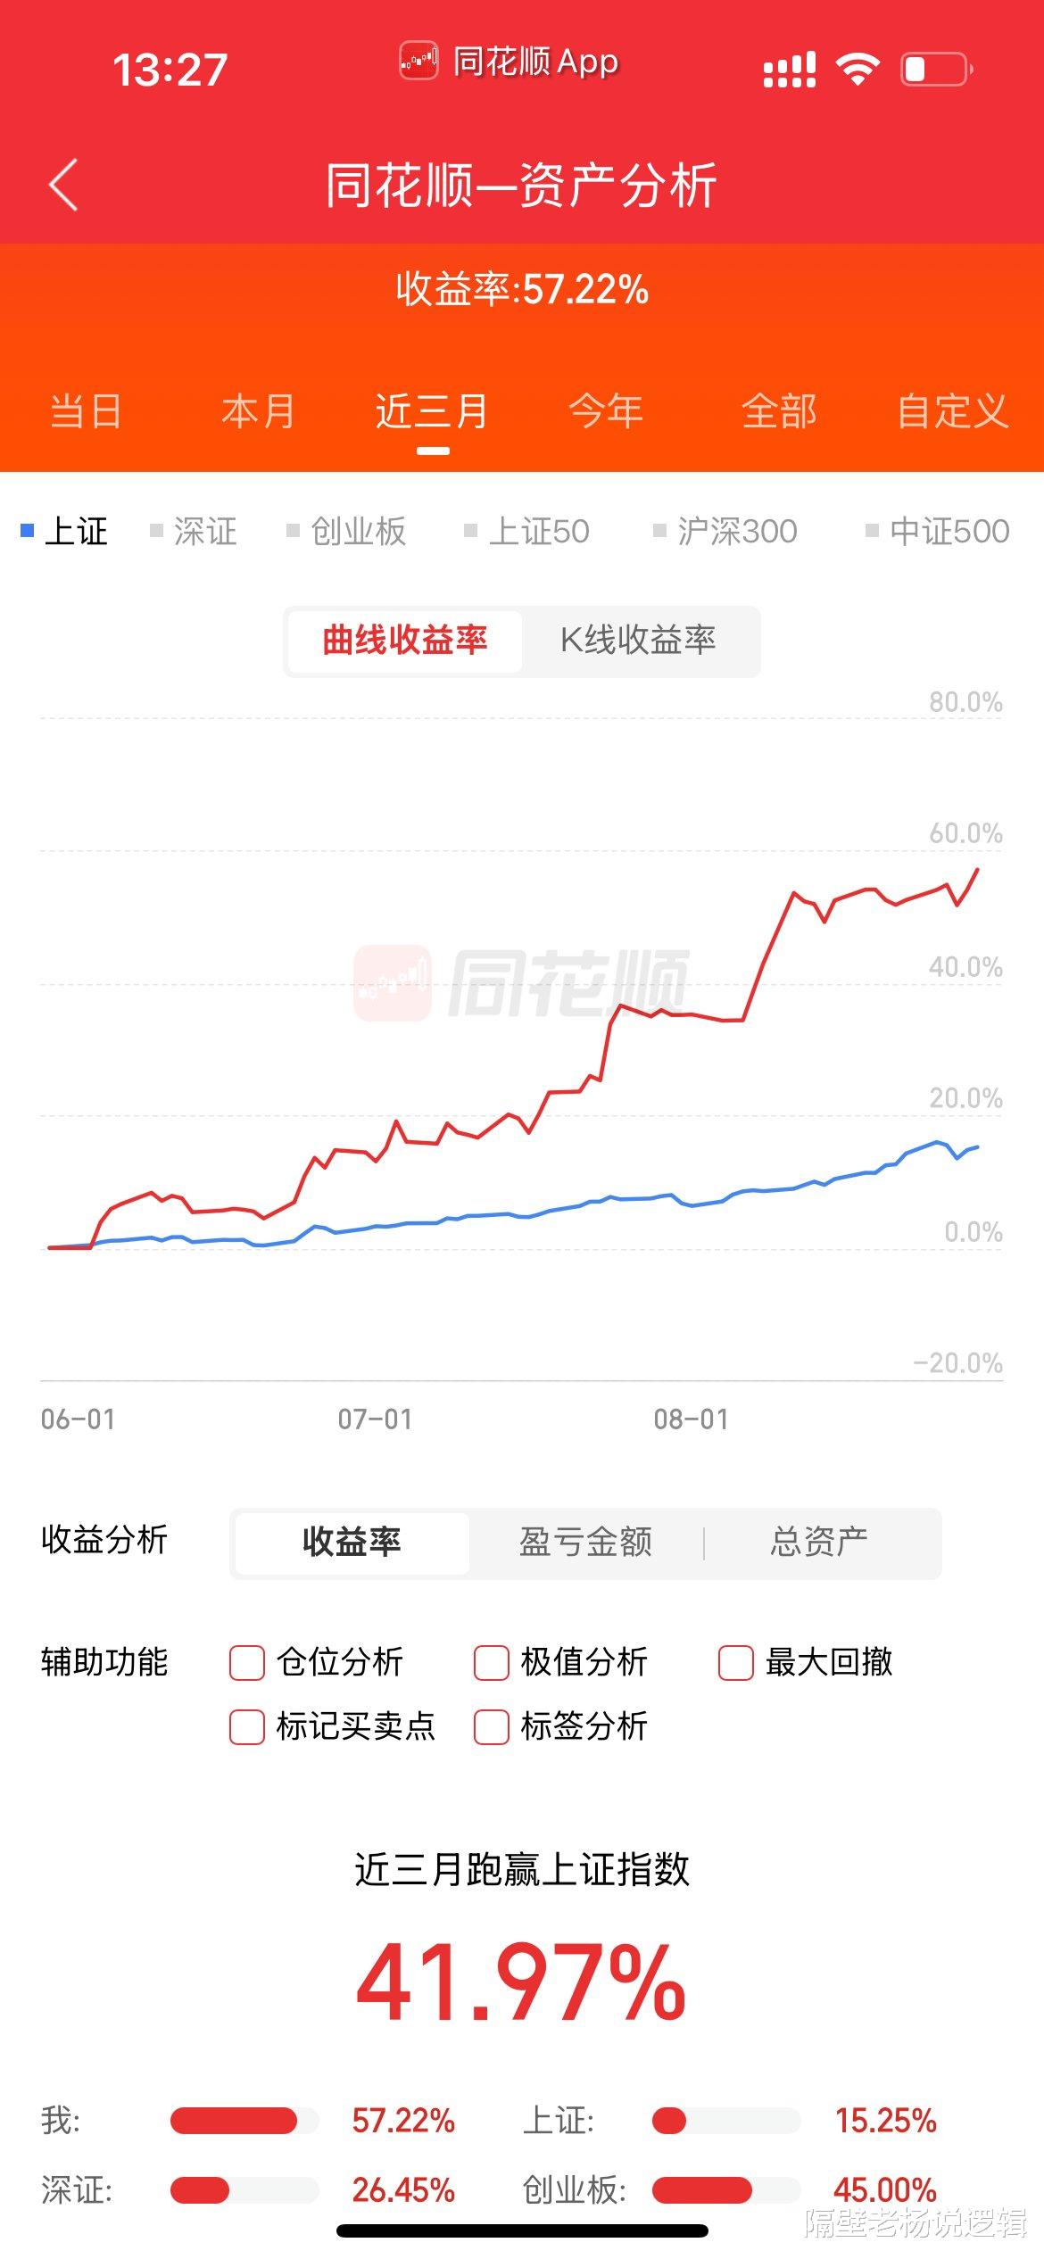
Task: Show 总资产 analysis
Action: [820, 1543]
